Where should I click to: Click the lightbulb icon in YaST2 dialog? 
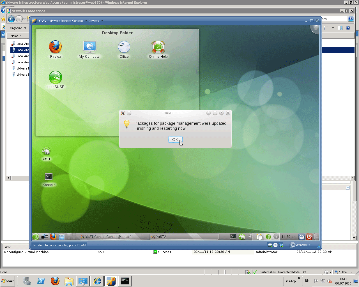tap(127, 124)
